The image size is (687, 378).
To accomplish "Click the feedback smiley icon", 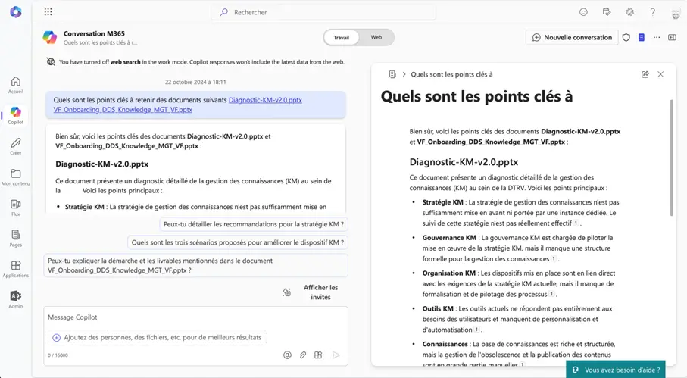I will [x=583, y=12].
